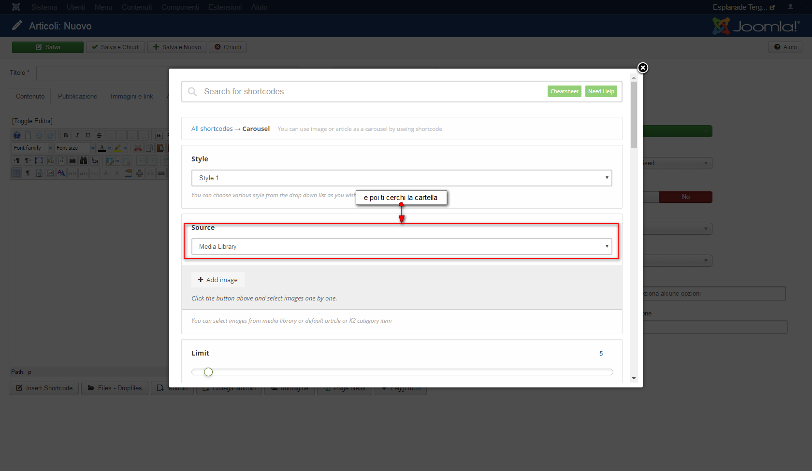Expand the Media Library source dropdown
Screen dimensions: 812x471
pyautogui.click(x=402, y=246)
